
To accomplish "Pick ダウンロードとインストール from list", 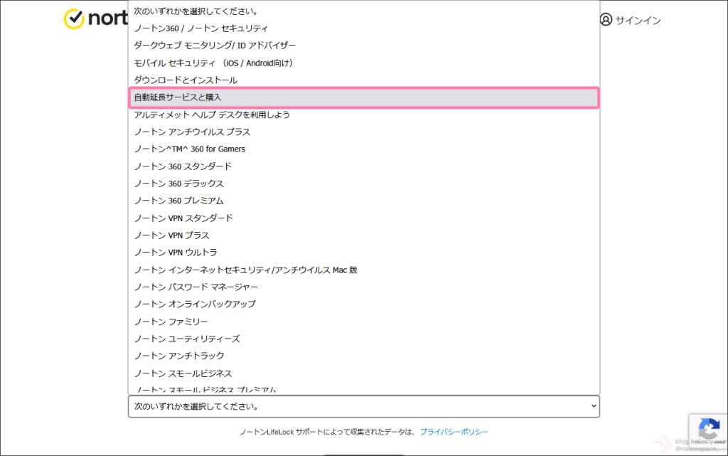I will [186, 80].
